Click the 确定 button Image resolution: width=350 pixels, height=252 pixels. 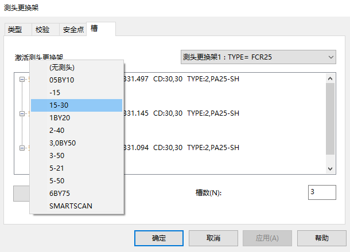pos(158,238)
